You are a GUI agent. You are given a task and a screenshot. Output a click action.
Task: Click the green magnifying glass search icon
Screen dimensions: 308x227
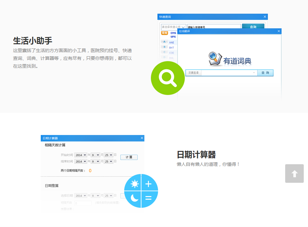click(168, 78)
